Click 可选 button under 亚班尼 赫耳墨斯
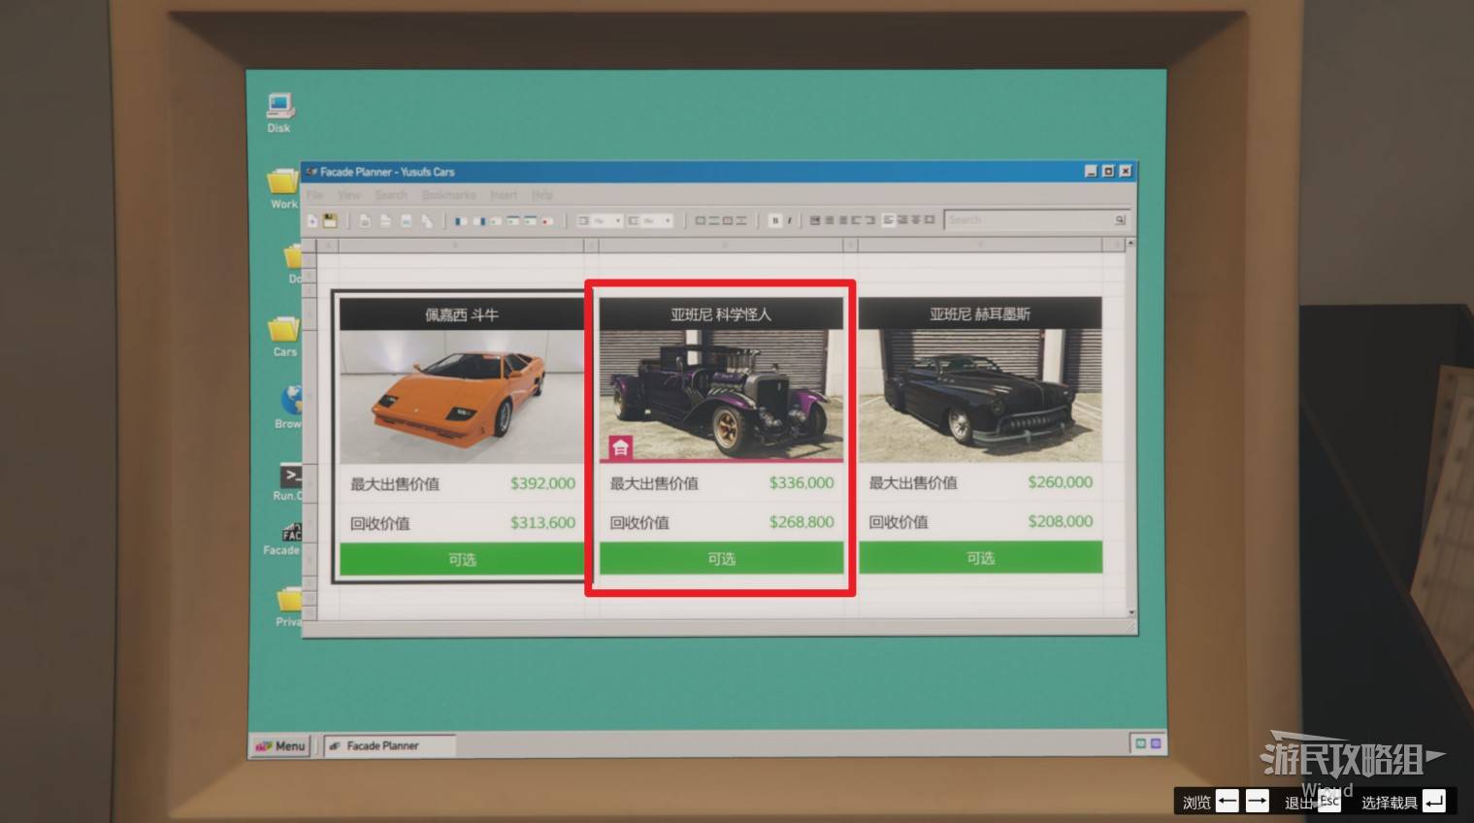This screenshot has width=1474, height=823. tap(980, 558)
